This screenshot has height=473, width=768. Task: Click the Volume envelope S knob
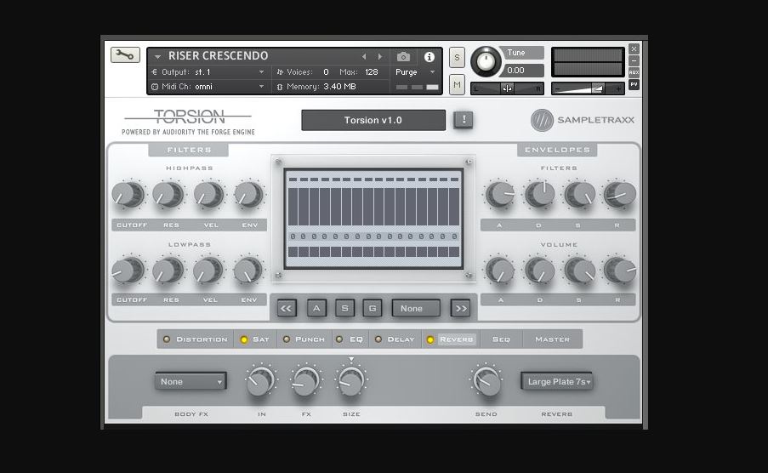tap(579, 270)
